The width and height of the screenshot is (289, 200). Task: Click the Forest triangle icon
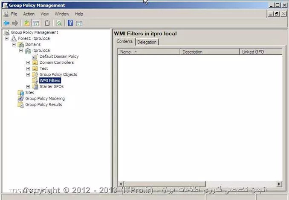tap(14, 38)
